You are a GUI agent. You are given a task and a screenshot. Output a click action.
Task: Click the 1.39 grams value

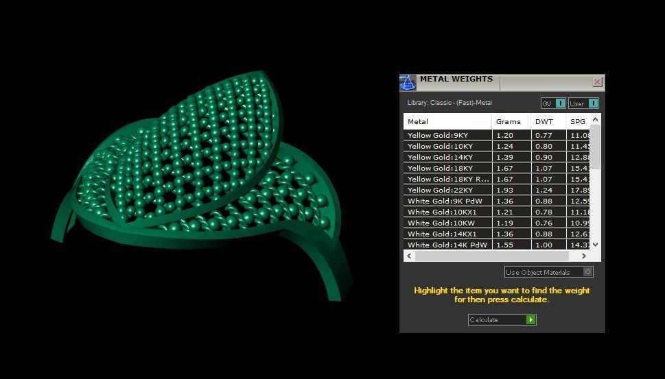point(504,157)
